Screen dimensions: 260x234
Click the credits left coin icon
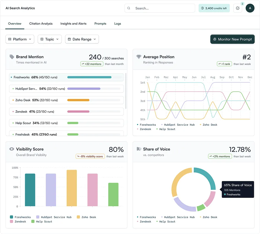point(202,8)
